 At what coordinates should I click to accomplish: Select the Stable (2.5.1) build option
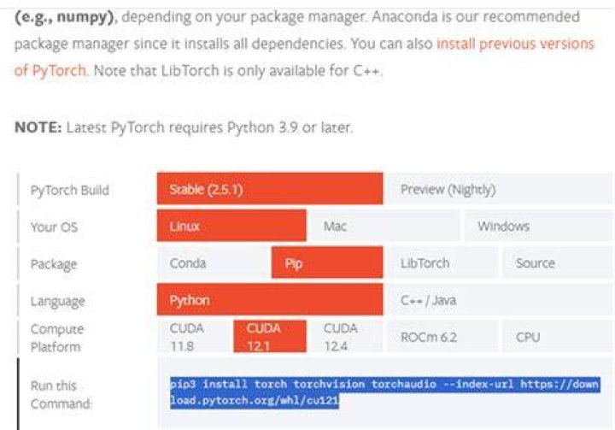click(270, 188)
